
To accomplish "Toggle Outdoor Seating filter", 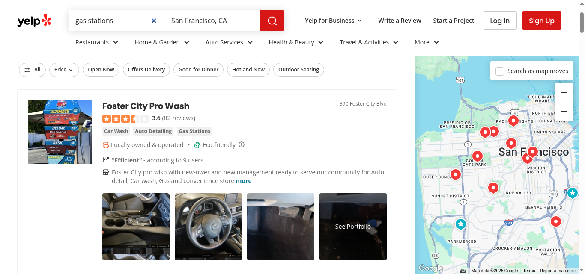I will (298, 70).
